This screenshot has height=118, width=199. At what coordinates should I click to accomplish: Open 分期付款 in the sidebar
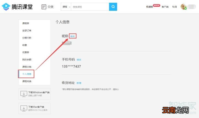(x=27, y=38)
